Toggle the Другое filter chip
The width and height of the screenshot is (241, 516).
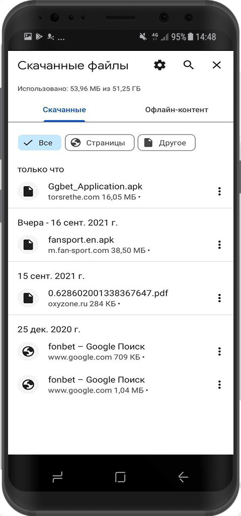167,143
